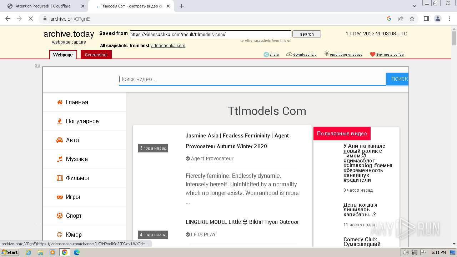Launch Internet Explorer from the taskbar
The image size is (457, 257).
pyautogui.click(x=29, y=252)
